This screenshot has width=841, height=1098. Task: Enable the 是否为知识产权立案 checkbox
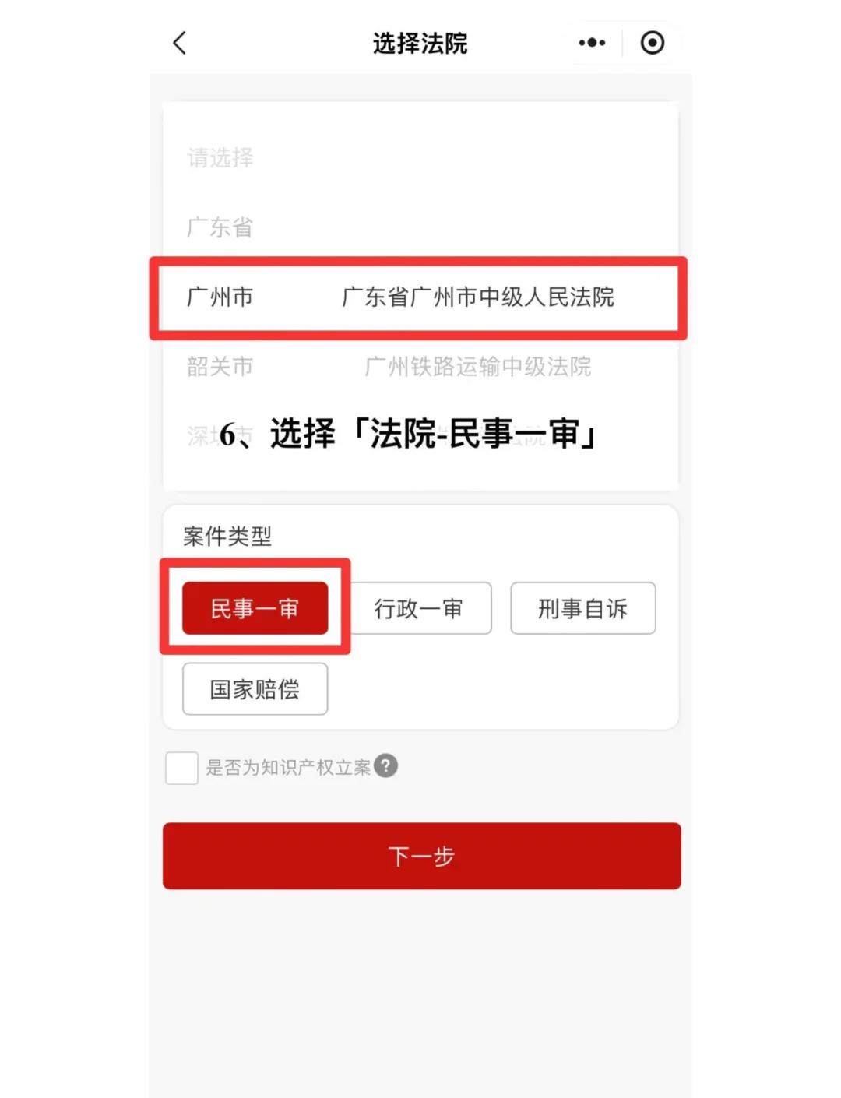tap(181, 768)
